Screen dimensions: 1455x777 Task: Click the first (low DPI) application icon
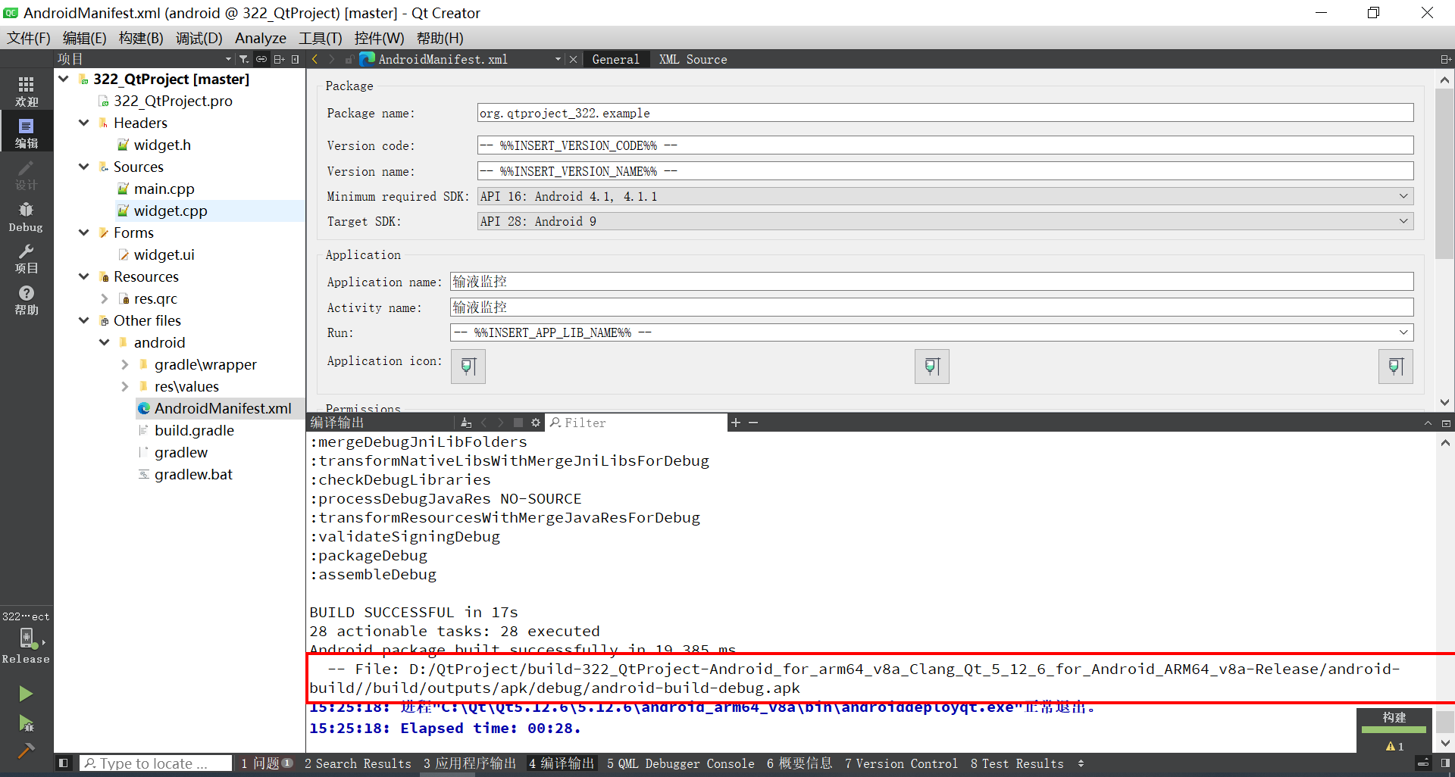(x=468, y=367)
